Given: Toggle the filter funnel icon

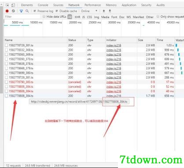Looking at the screenshot, I should click(21, 11).
